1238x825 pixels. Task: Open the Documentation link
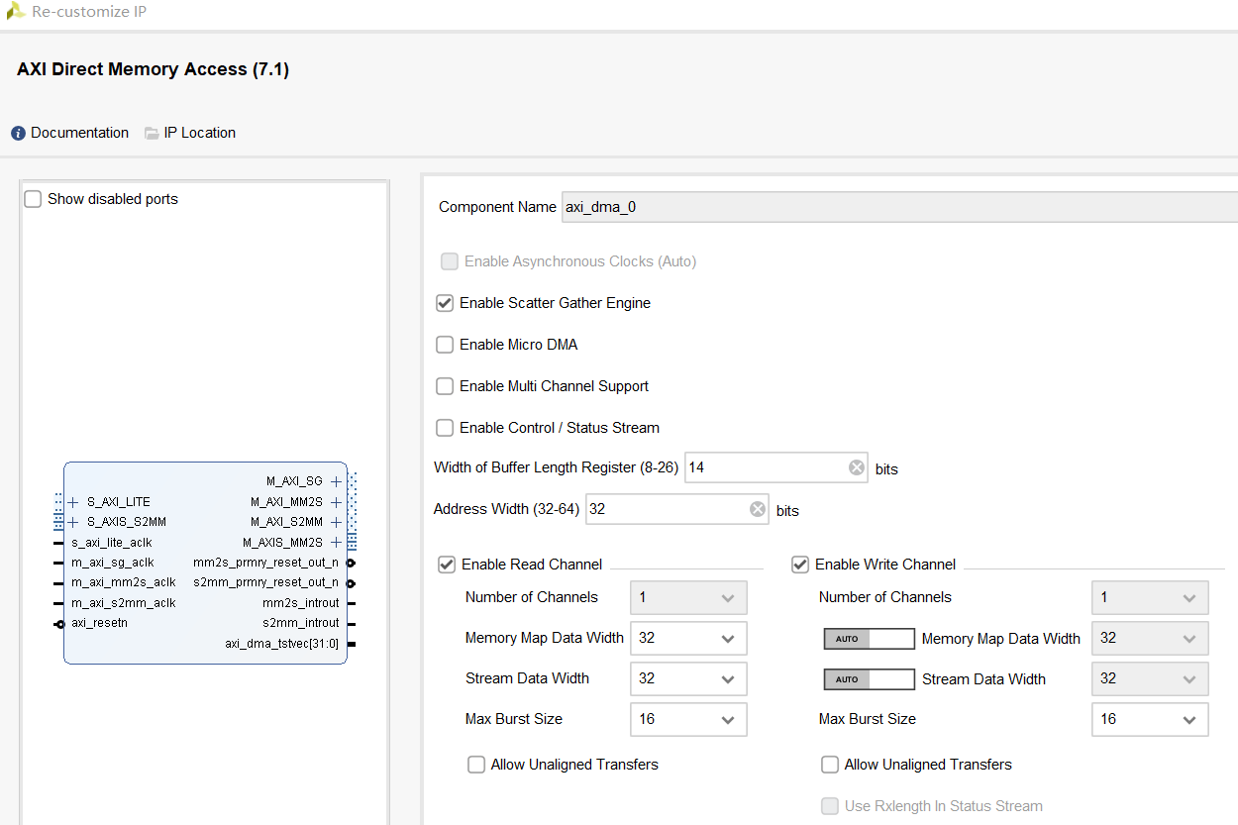(x=79, y=133)
